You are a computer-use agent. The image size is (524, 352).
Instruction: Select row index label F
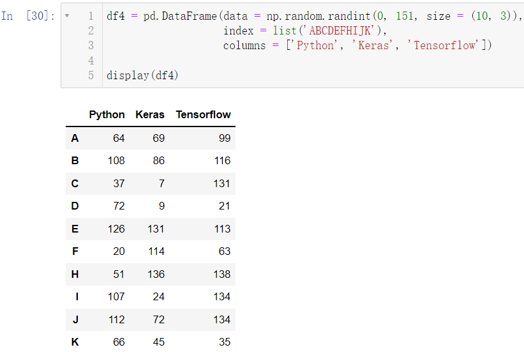click(x=75, y=251)
